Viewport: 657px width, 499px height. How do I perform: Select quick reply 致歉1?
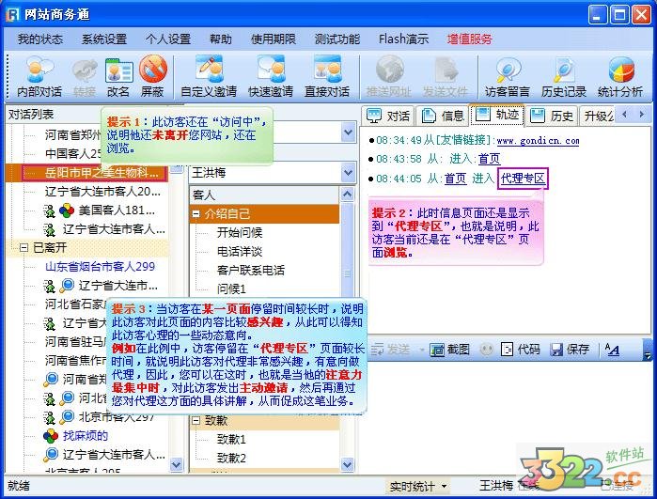pyautogui.click(x=231, y=439)
